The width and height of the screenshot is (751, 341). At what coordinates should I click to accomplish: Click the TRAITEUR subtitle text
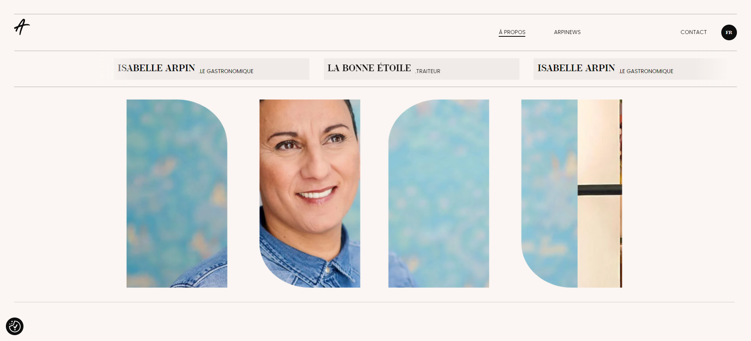pyautogui.click(x=428, y=71)
